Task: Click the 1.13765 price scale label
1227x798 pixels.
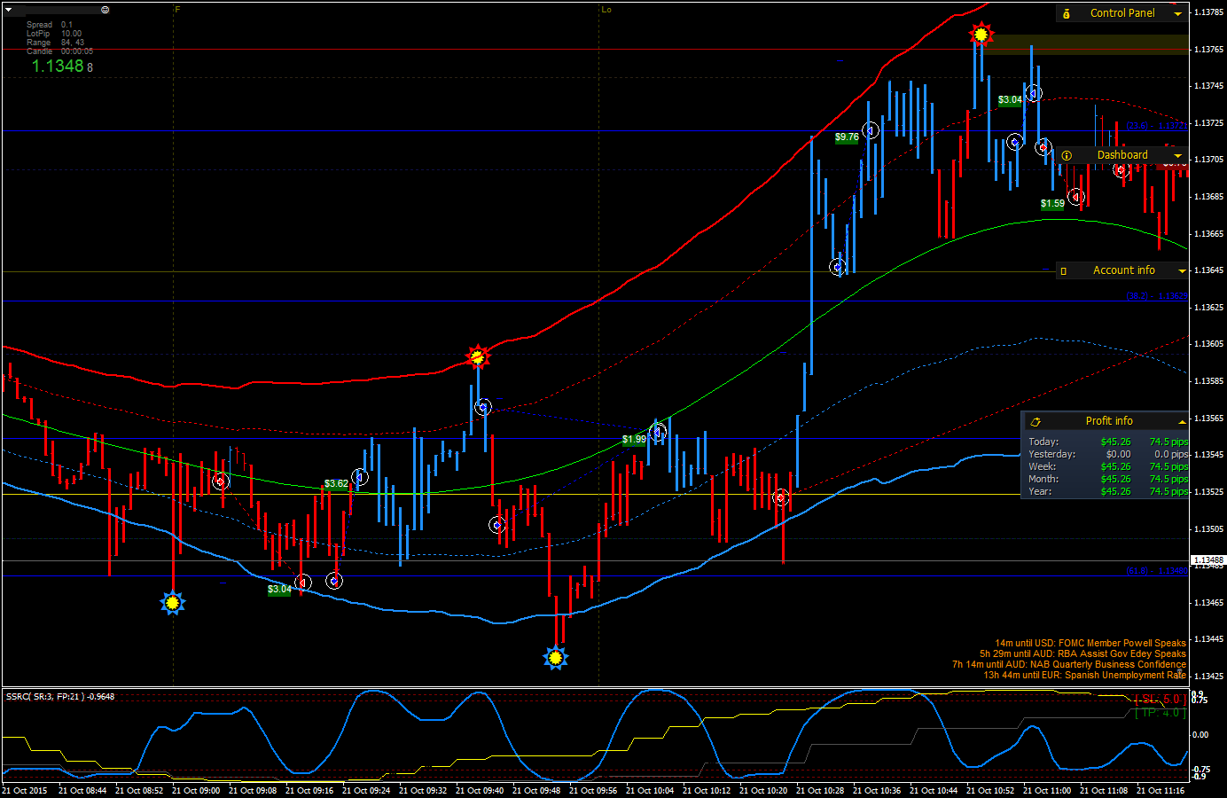Action: click(x=1208, y=50)
